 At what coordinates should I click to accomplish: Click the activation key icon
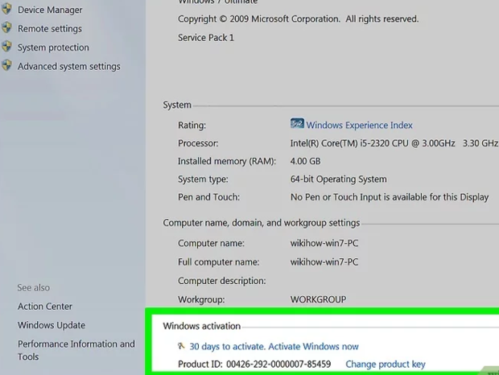point(181,346)
